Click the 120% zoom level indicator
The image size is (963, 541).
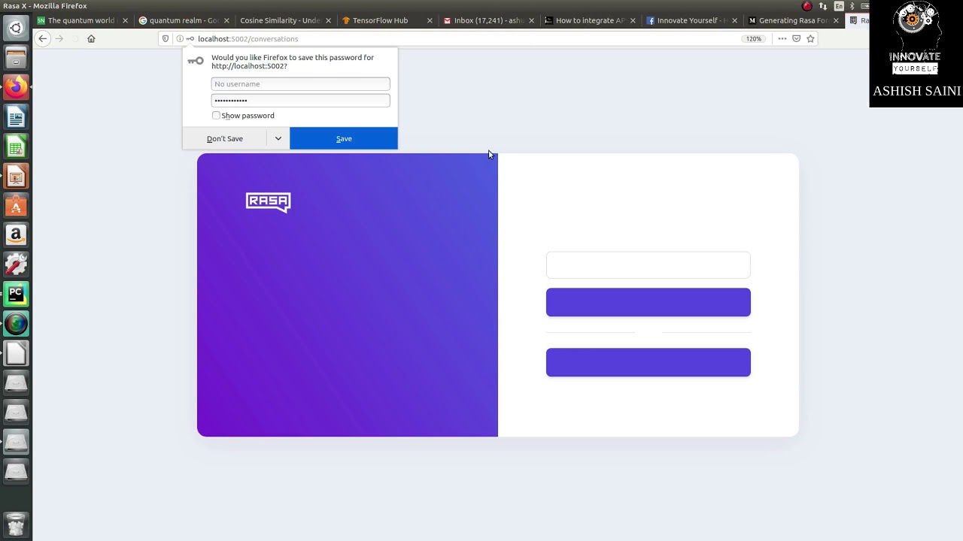click(x=753, y=38)
